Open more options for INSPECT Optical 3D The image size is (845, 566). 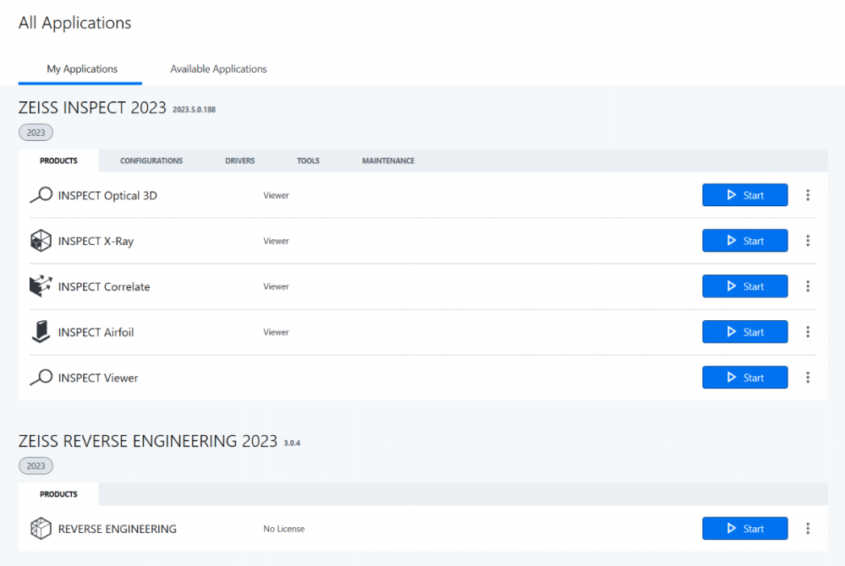coord(808,195)
